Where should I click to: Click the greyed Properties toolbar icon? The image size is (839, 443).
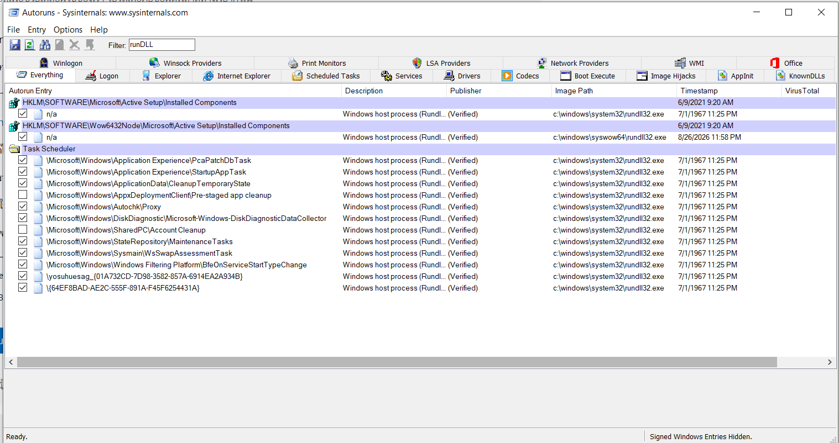click(x=59, y=45)
